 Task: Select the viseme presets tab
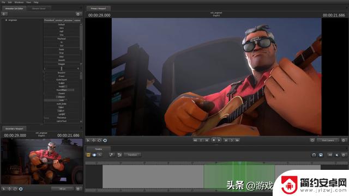[x=77, y=20]
